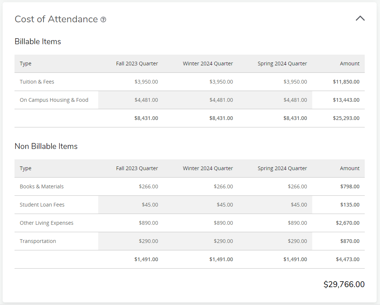Collapse the panel using the caret arrow

pyautogui.click(x=360, y=18)
